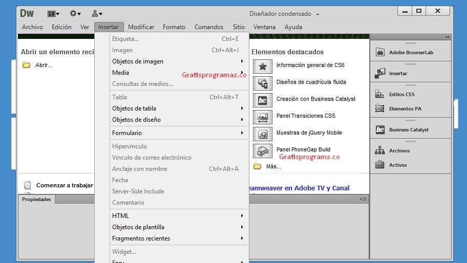Click Anclaje con nombre entry
Viewport: 467px width, 263px height.
tap(178, 169)
